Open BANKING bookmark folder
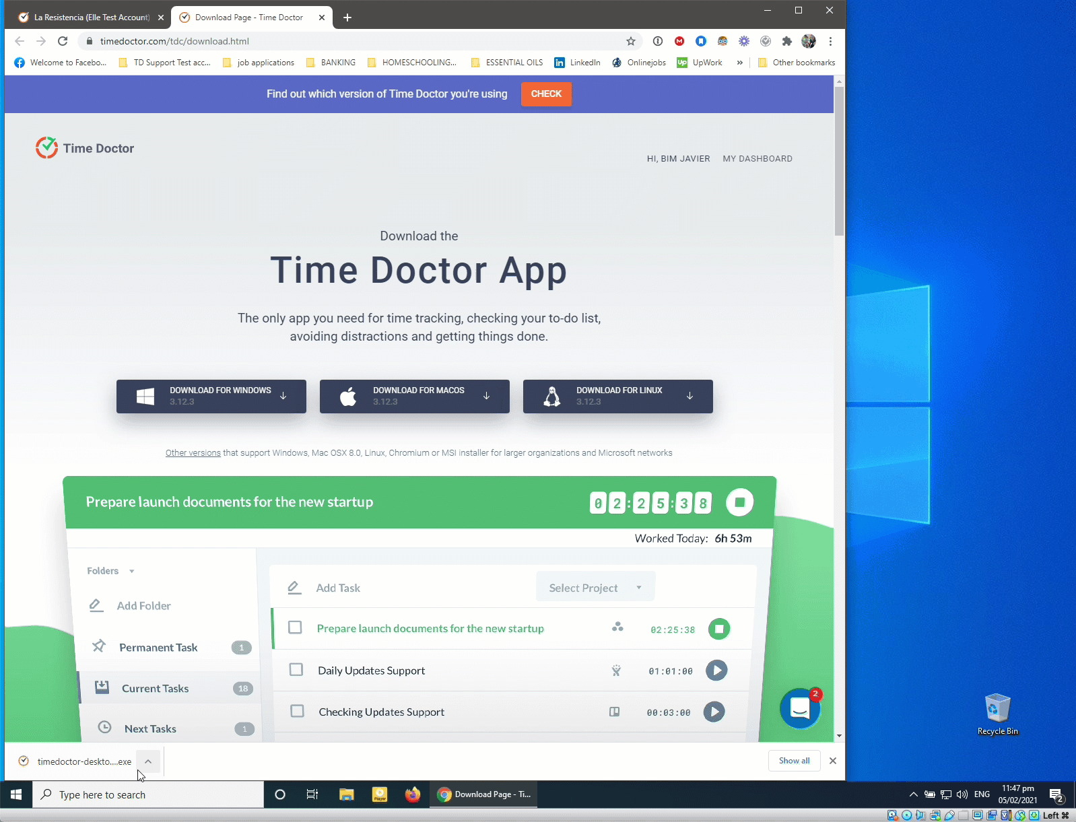 click(x=331, y=63)
